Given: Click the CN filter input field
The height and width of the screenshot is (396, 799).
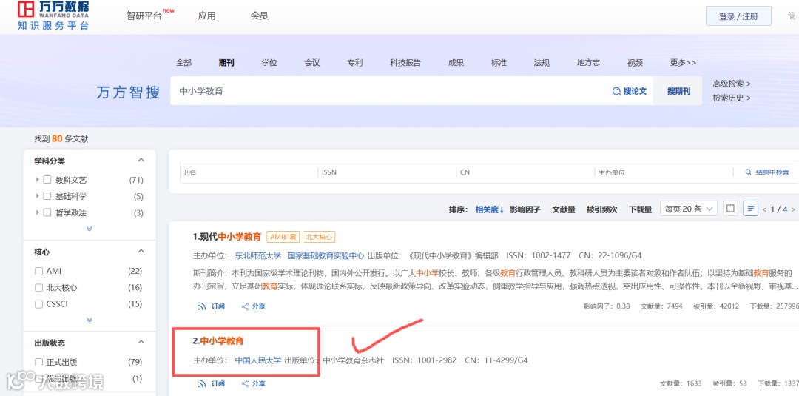Looking at the screenshot, I should tap(525, 172).
